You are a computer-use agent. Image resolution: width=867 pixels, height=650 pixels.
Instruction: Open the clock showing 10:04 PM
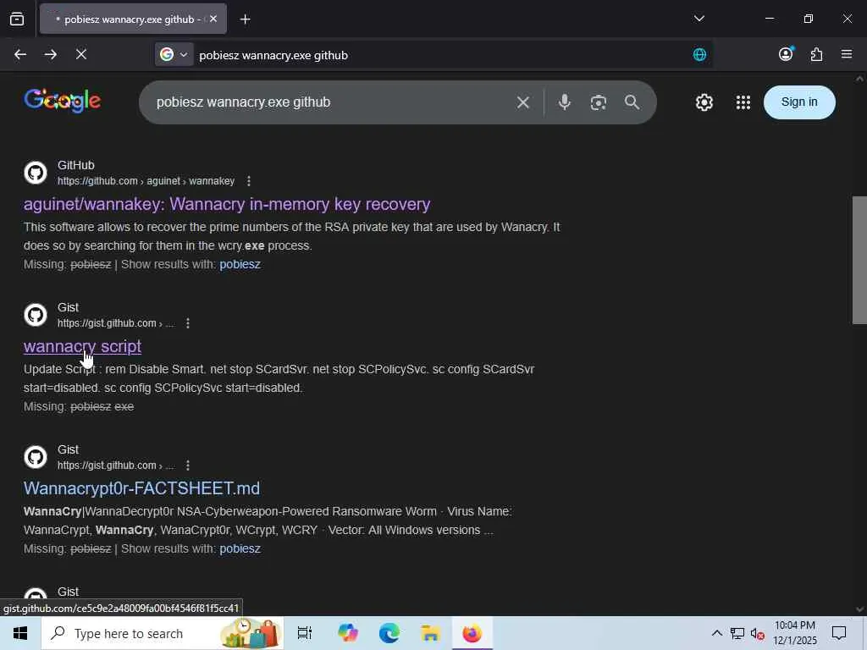[x=794, y=633]
